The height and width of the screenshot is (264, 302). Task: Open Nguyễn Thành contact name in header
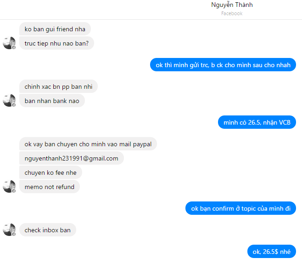click(x=232, y=5)
